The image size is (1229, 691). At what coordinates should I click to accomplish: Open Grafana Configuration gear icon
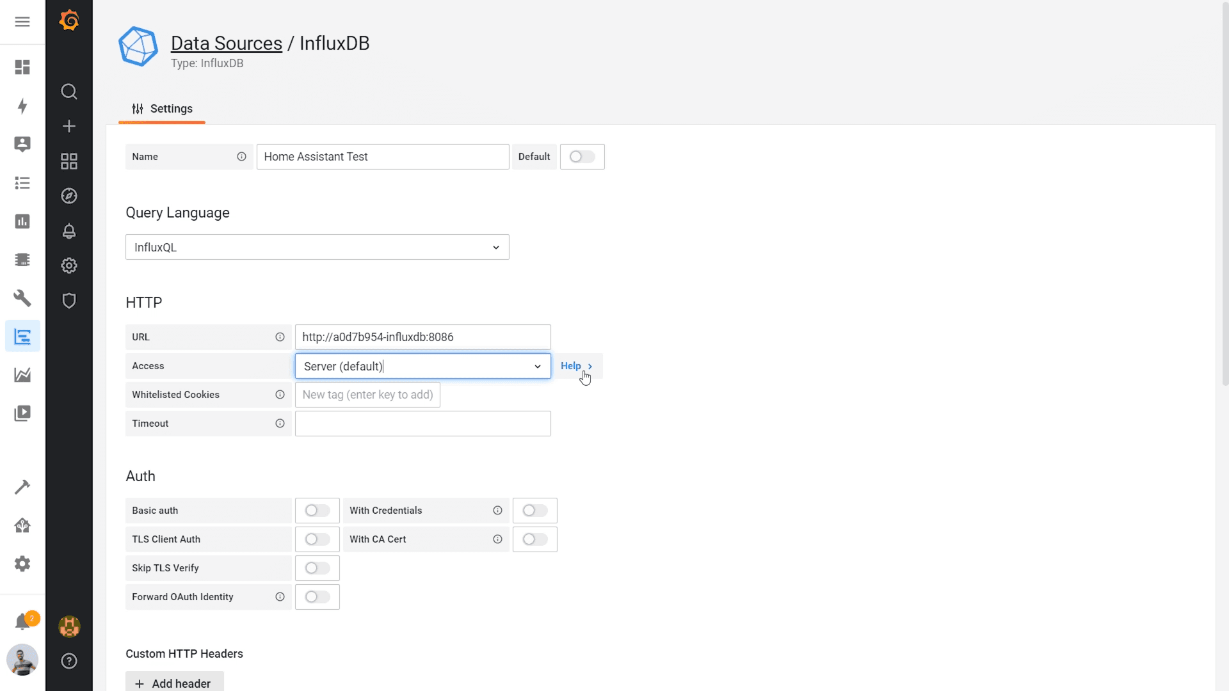[x=69, y=266]
